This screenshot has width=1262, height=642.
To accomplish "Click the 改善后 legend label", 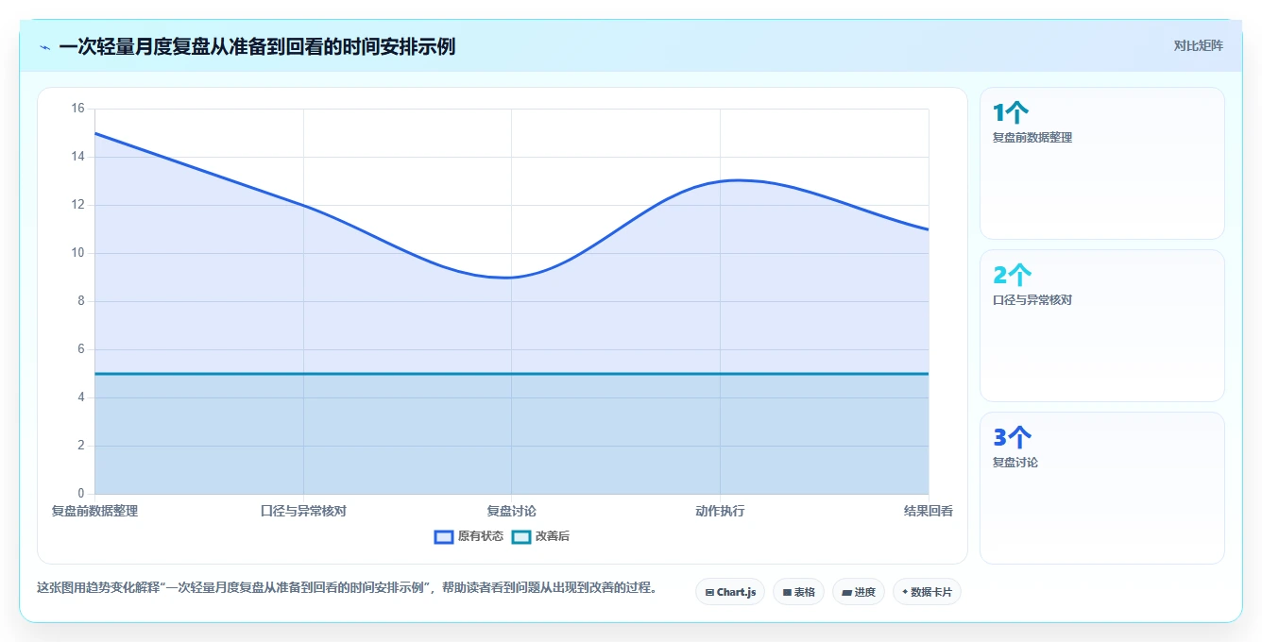I will click(x=553, y=536).
